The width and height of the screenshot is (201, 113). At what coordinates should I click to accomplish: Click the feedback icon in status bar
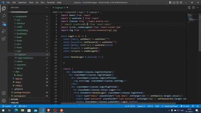click(193, 106)
